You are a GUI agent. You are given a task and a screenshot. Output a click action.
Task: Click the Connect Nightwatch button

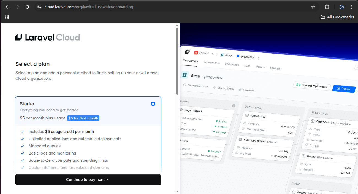coord(312,86)
